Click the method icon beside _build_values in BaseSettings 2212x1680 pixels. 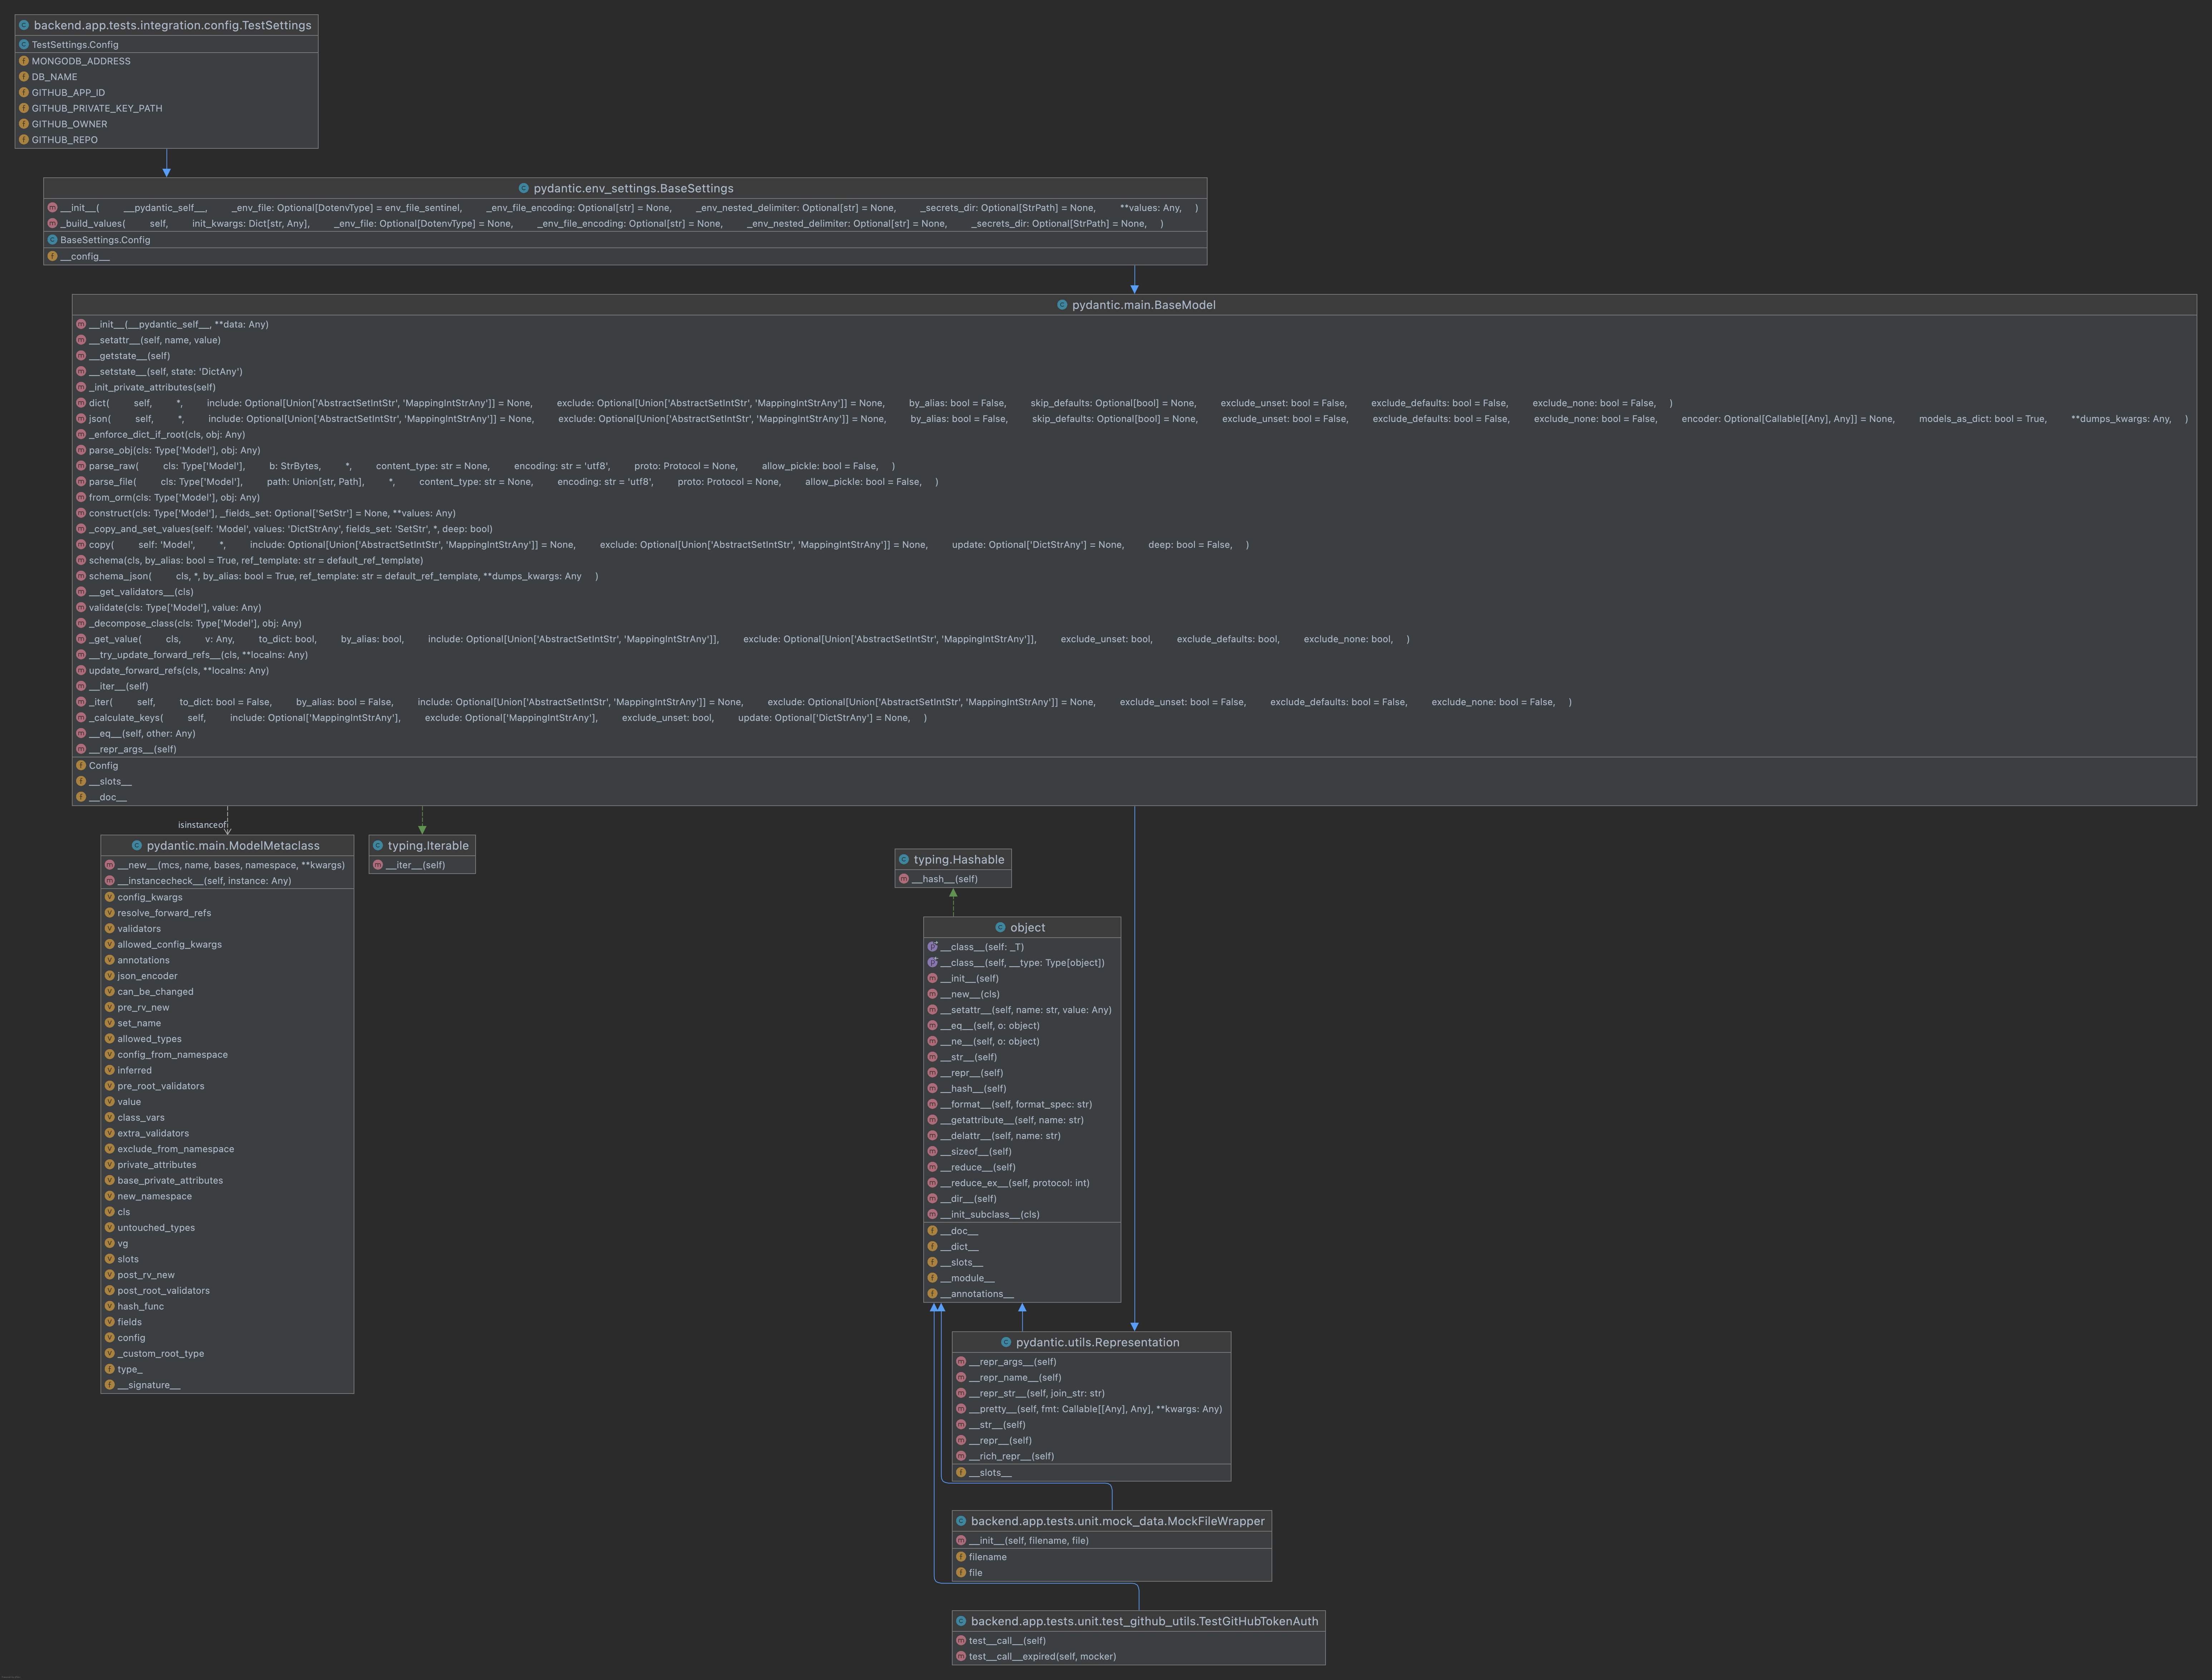coord(52,224)
